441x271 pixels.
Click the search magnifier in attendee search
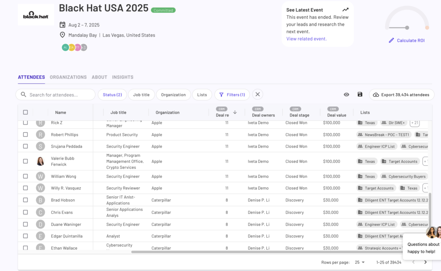click(23, 94)
